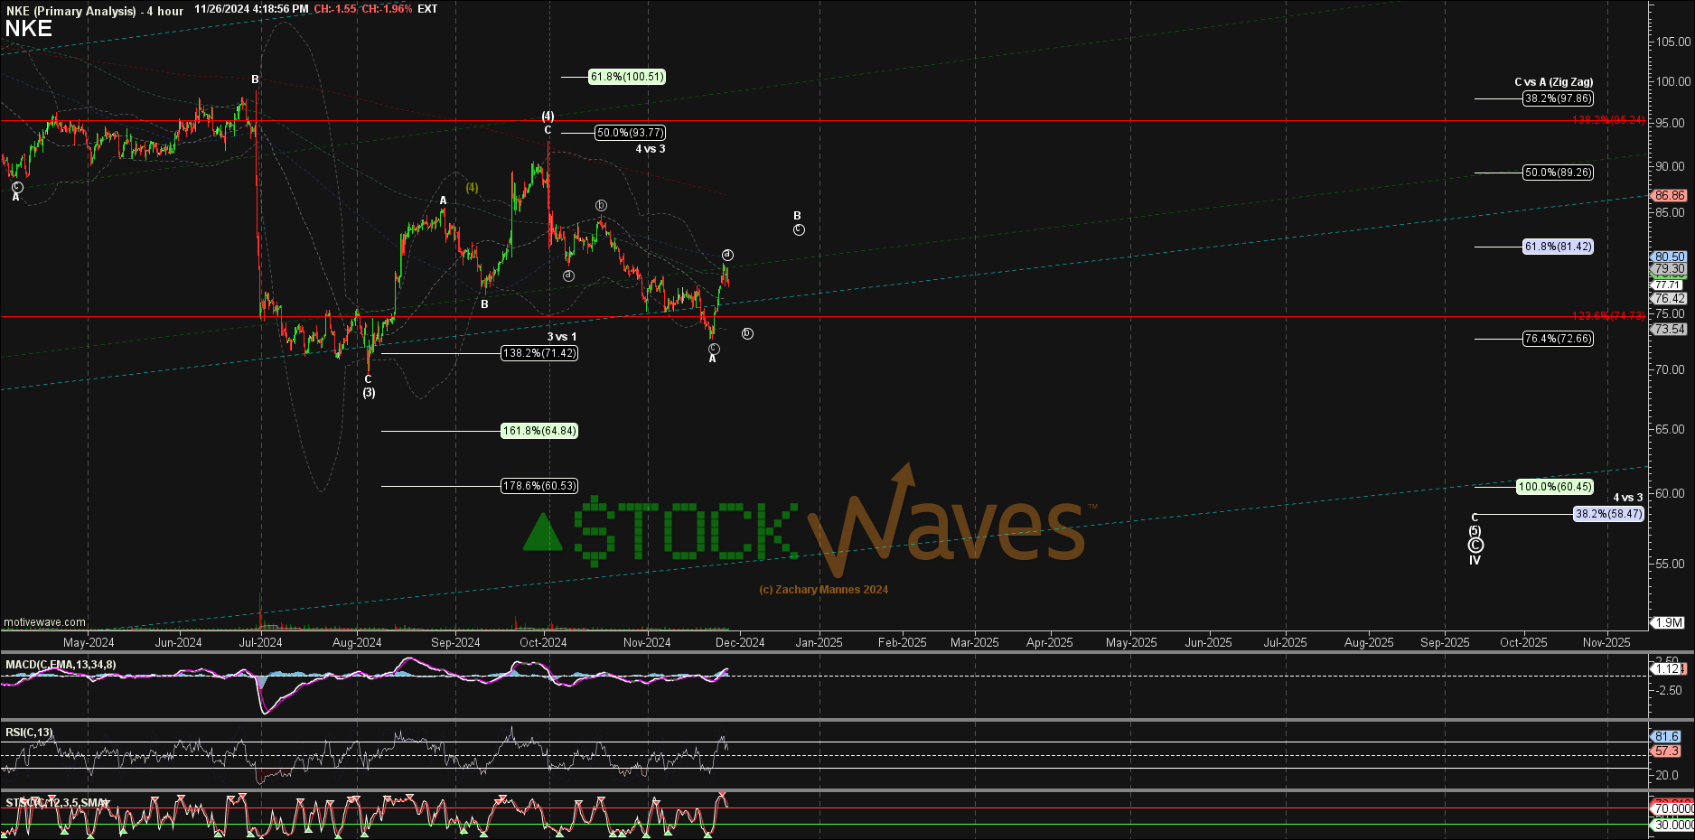Click the STSC stochastic indicator title

click(56, 803)
